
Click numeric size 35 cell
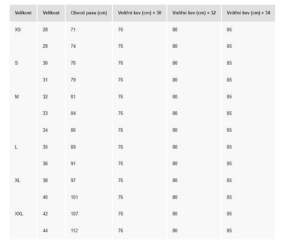click(45, 147)
